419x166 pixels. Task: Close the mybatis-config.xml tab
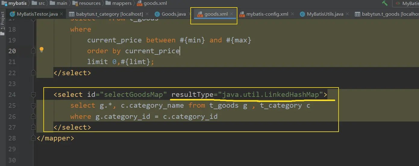[292, 14]
